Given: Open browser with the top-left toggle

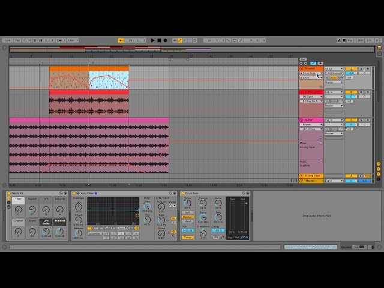Looking at the screenshot, I should (4, 47).
